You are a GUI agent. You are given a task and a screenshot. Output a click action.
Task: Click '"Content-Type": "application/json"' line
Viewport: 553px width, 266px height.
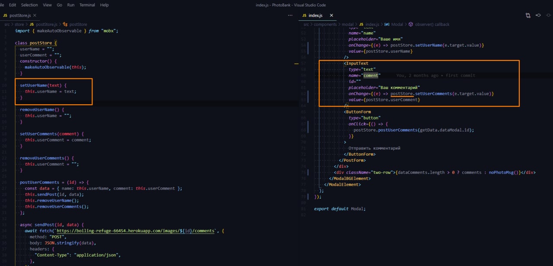77,255
